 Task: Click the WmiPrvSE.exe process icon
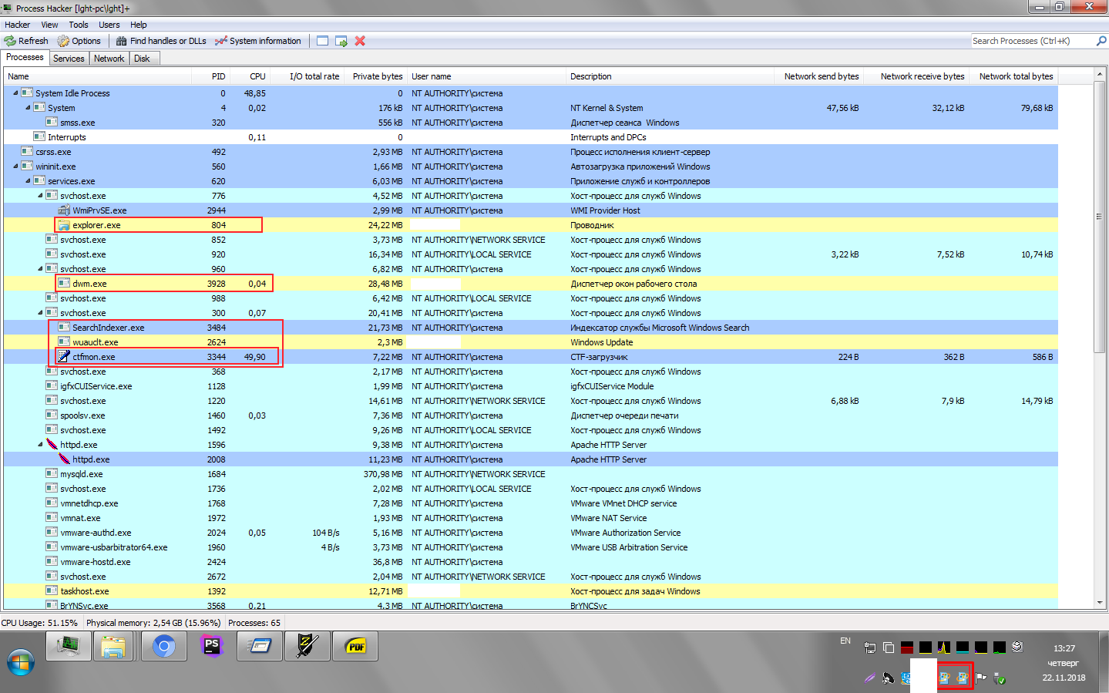(x=64, y=210)
